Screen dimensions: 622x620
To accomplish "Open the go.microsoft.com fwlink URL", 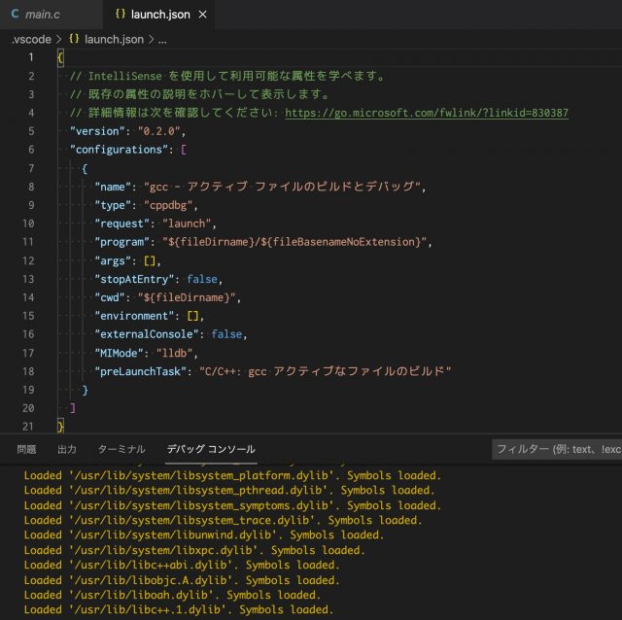I will tap(427, 113).
